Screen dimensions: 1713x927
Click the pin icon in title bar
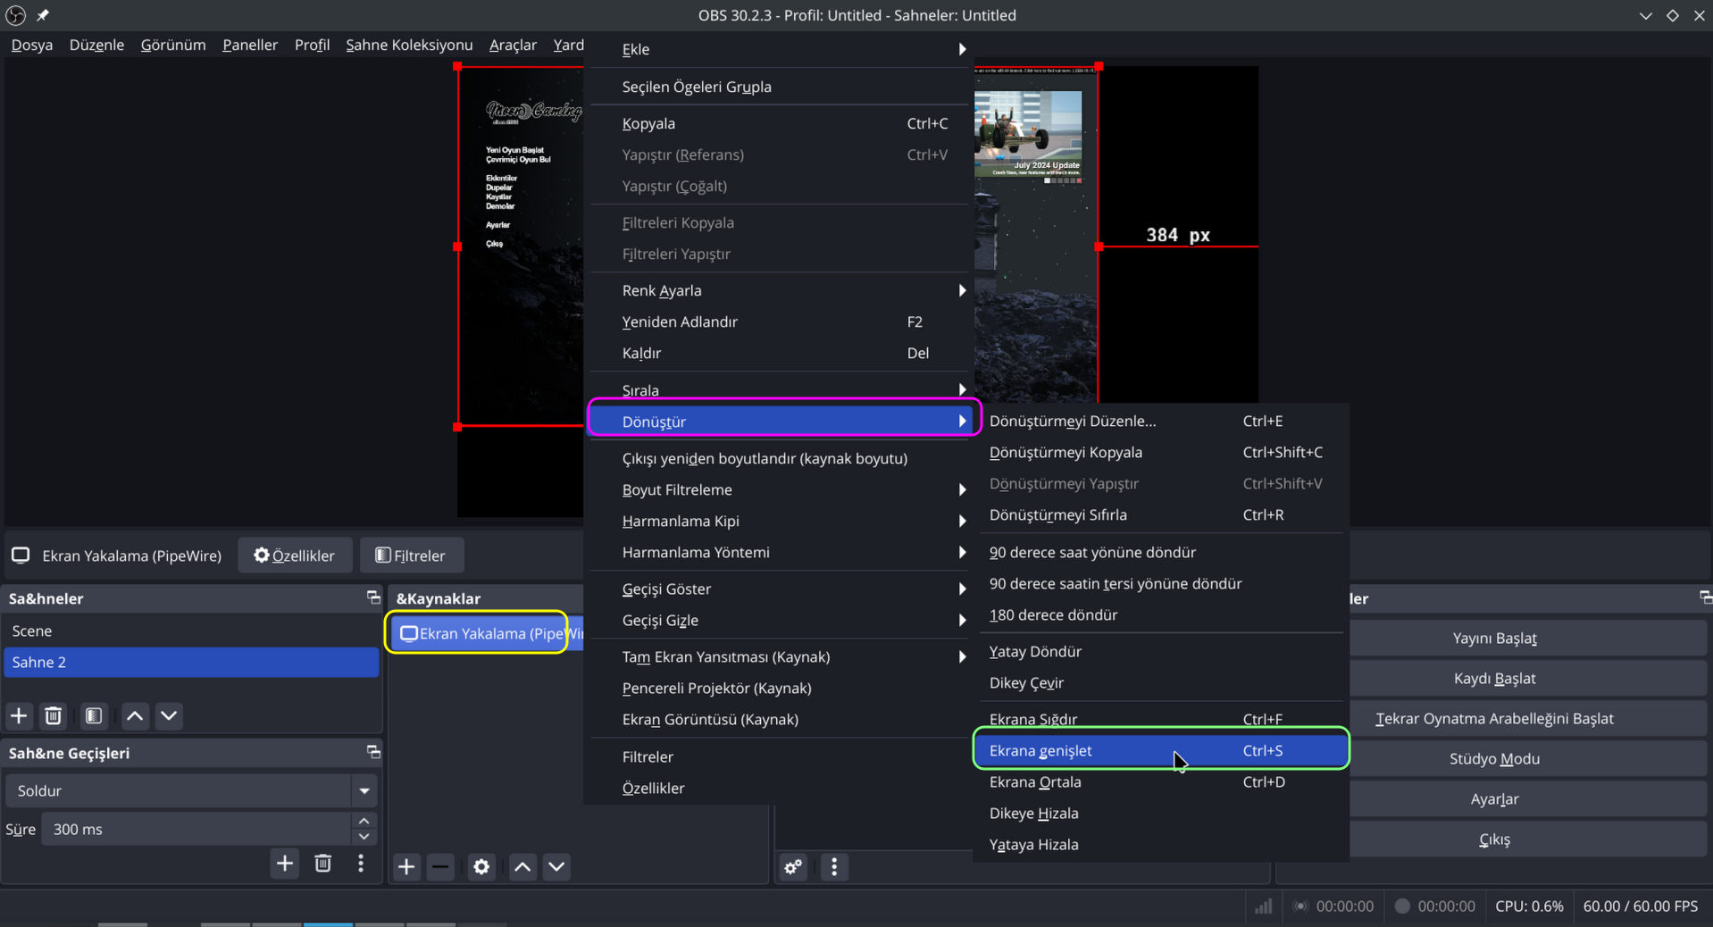coord(42,15)
